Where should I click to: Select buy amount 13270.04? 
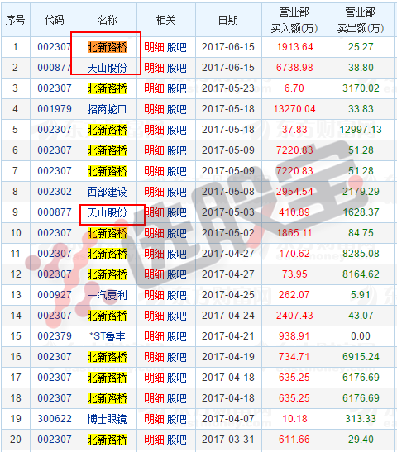[x=294, y=109]
